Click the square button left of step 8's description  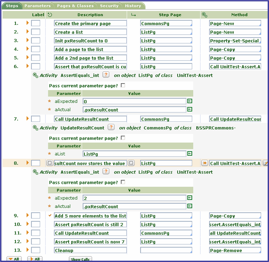[x=50, y=163]
